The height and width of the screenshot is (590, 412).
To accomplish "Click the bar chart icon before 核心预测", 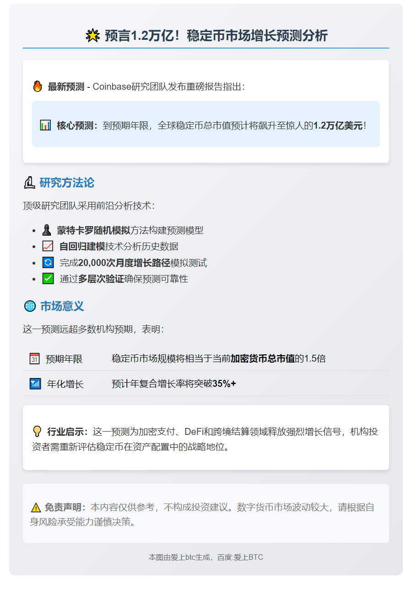I will click(x=44, y=124).
